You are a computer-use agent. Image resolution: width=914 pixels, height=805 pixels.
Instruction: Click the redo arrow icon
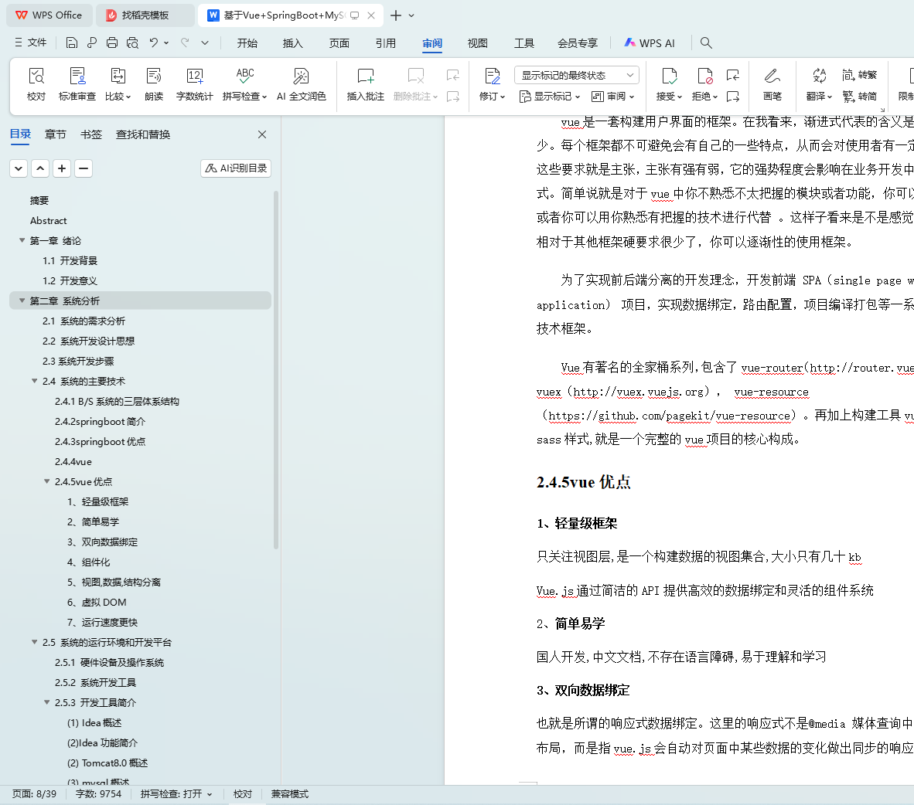coord(185,42)
